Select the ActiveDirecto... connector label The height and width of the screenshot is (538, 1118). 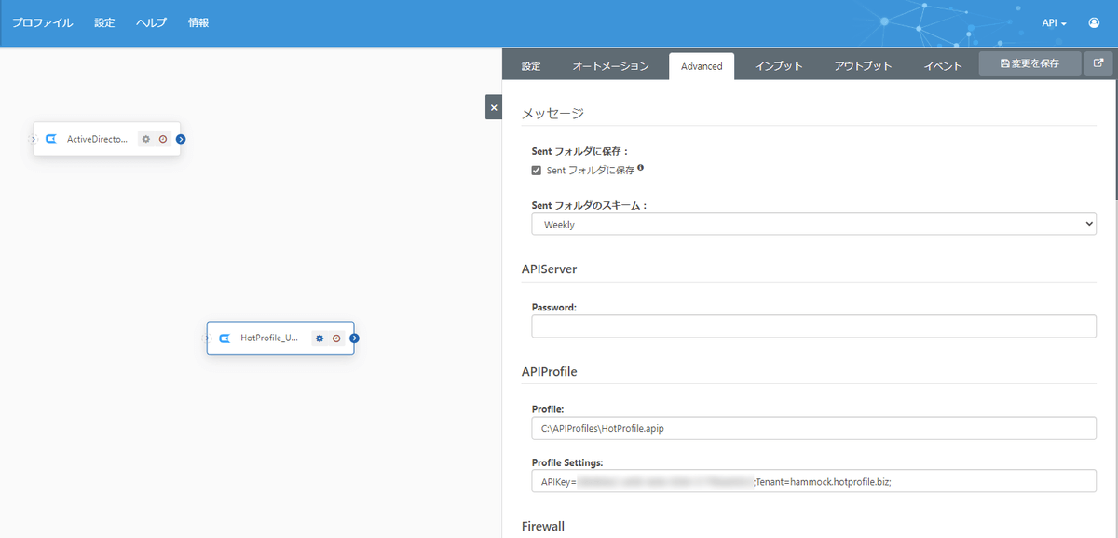pyautogui.click(x=97, y=139)
